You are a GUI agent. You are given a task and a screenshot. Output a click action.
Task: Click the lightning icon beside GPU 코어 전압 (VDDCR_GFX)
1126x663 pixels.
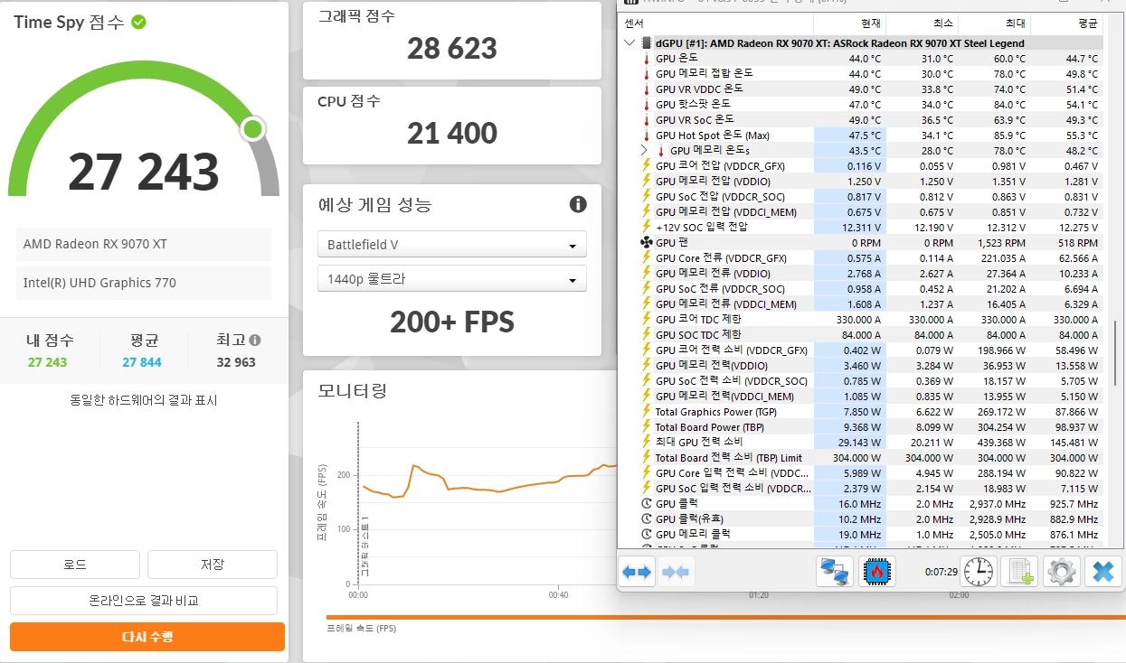[646, 166]
